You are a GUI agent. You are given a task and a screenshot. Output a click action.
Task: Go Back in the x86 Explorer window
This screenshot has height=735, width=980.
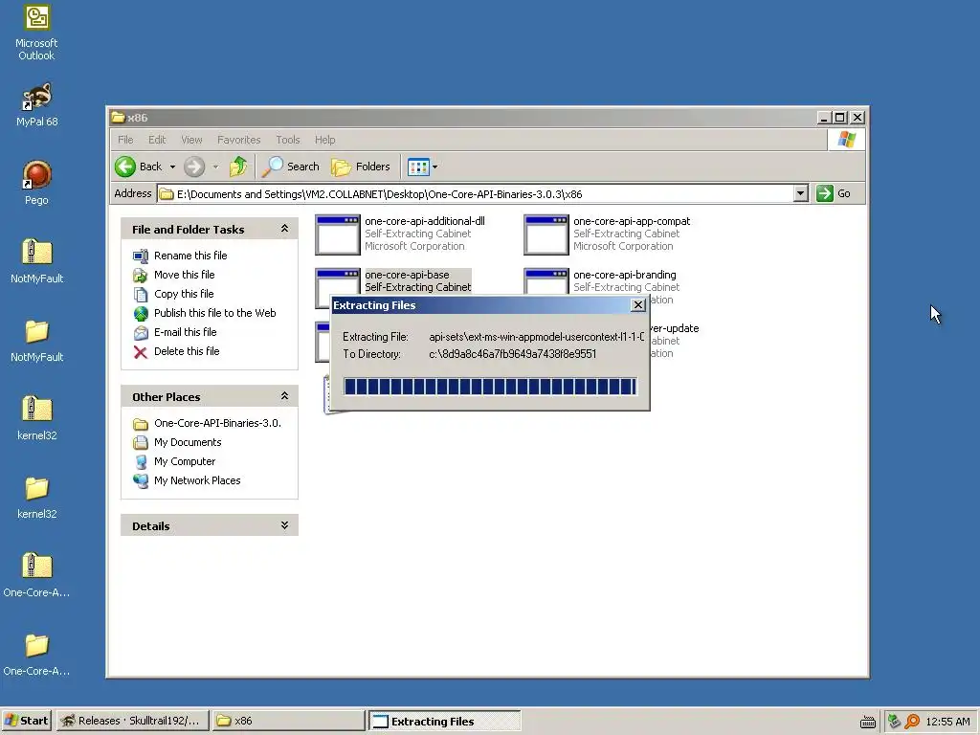[140, 167]
